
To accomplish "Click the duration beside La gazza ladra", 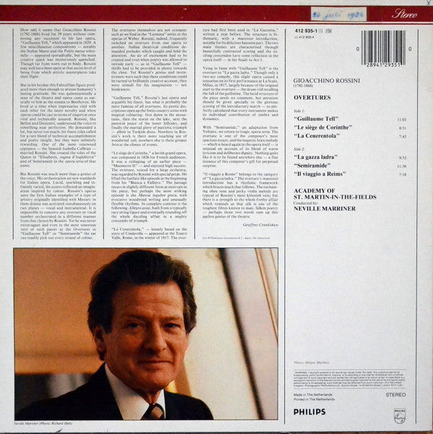I will [403, 158].
